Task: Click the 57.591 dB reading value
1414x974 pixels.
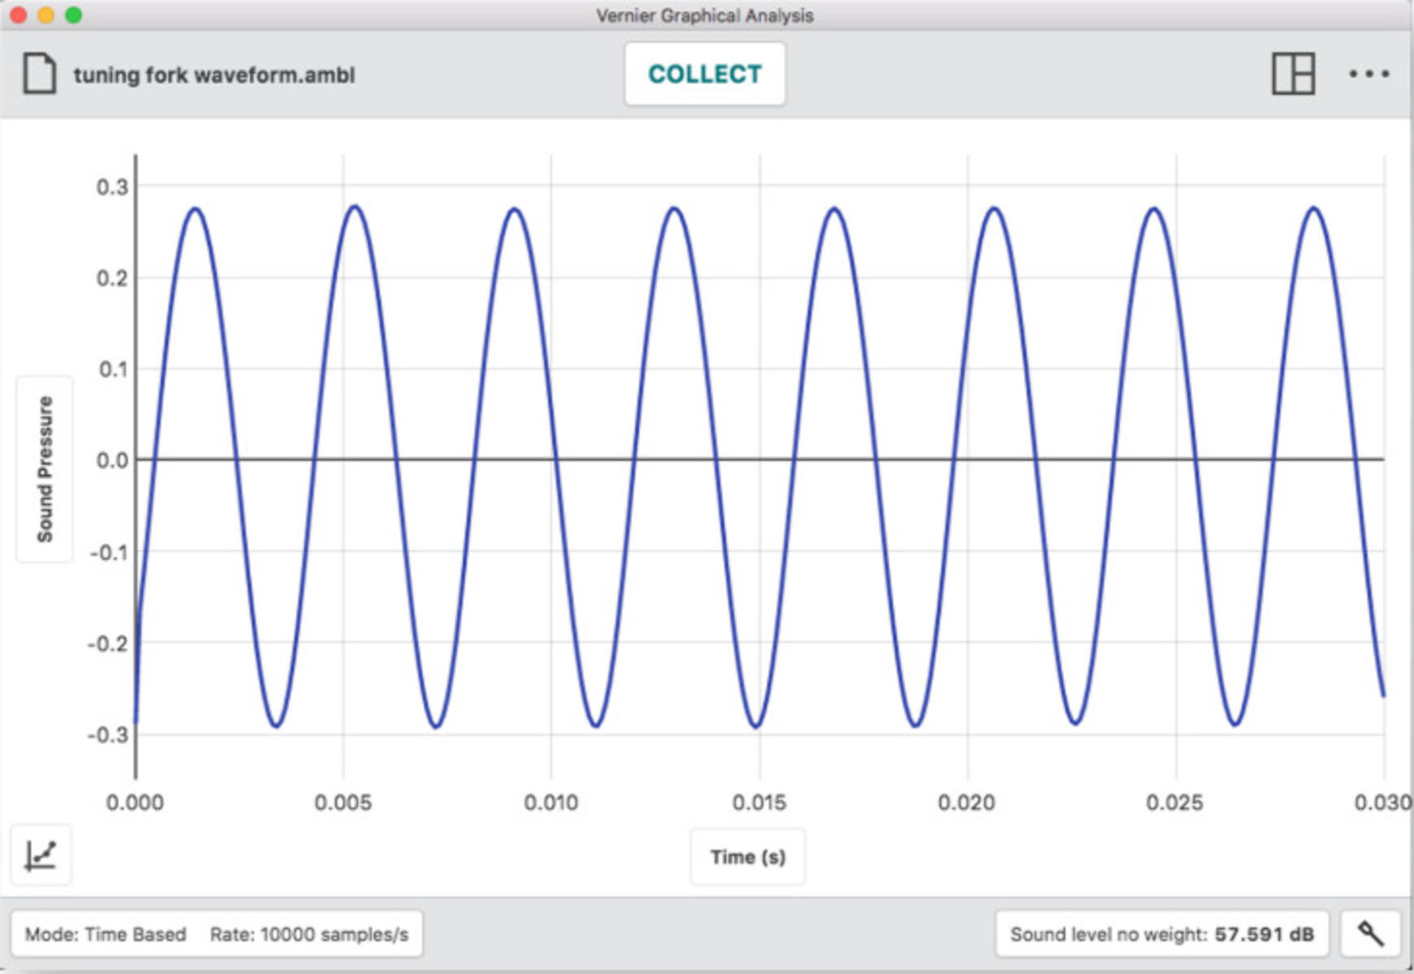Action: pyautogui.click(x=1264, y=934)
